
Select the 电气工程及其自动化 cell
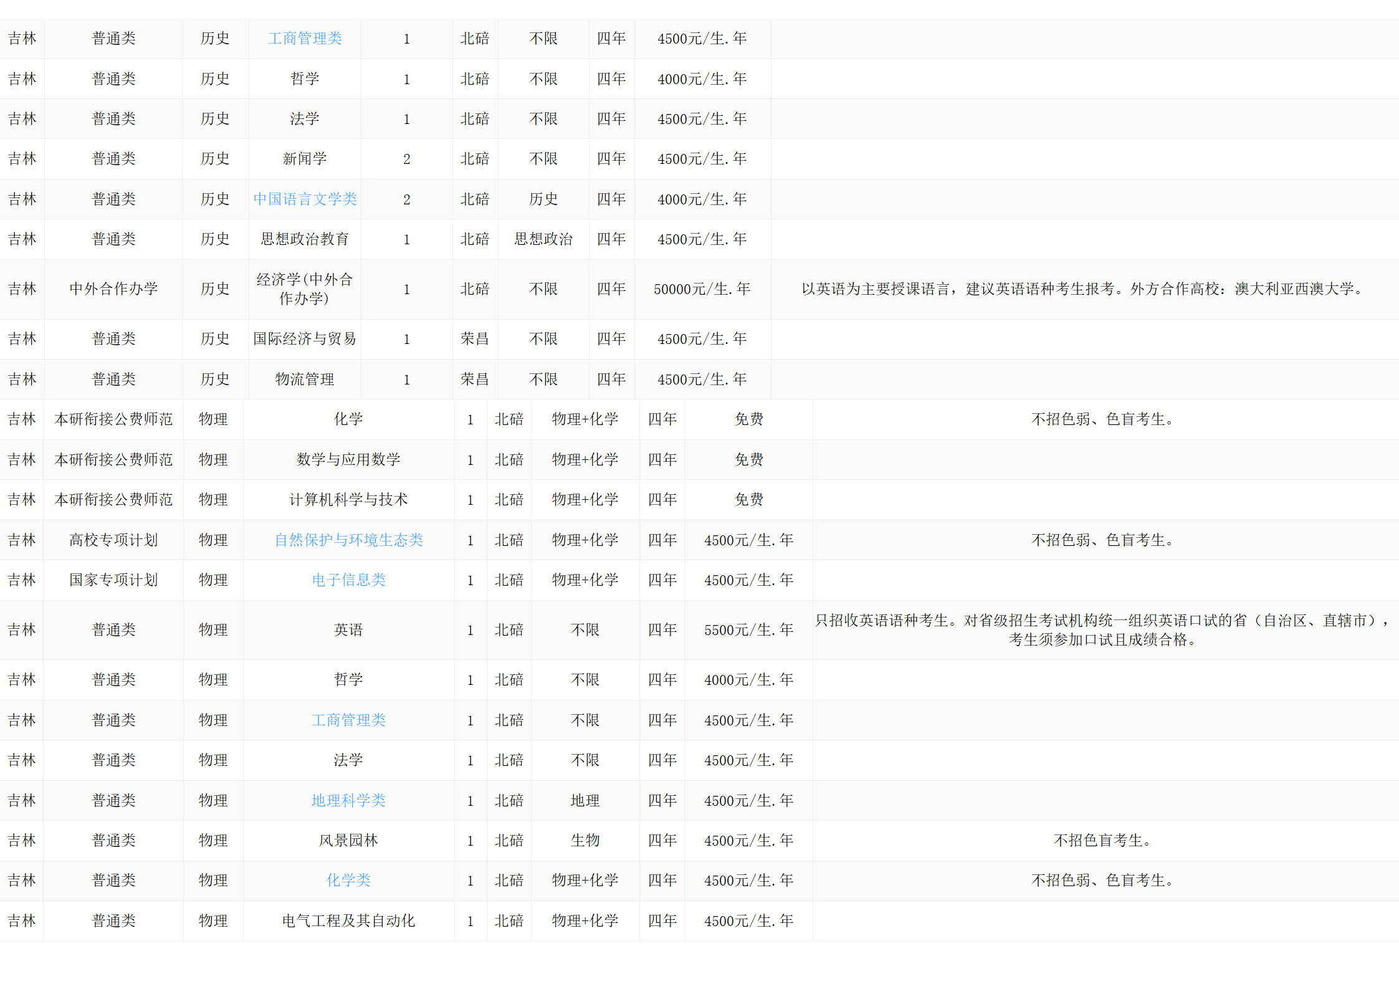348,921
